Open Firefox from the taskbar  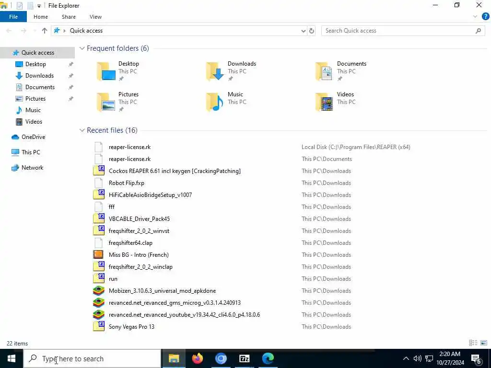(197, 358)
